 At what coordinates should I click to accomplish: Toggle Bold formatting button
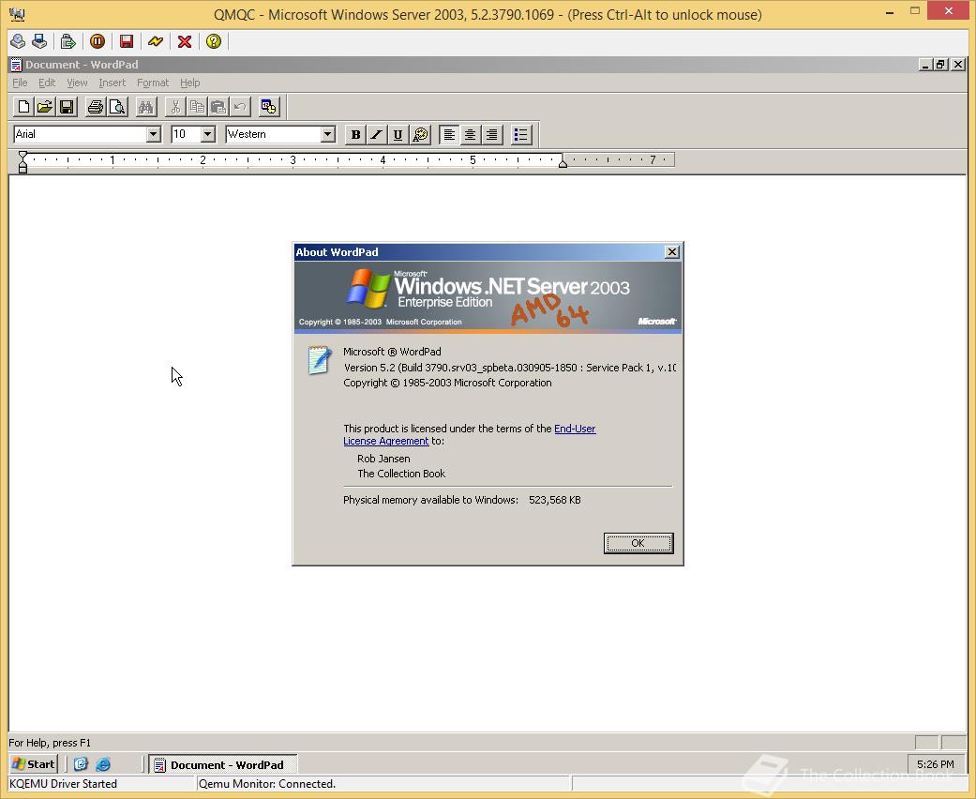[x=355, y=134]
